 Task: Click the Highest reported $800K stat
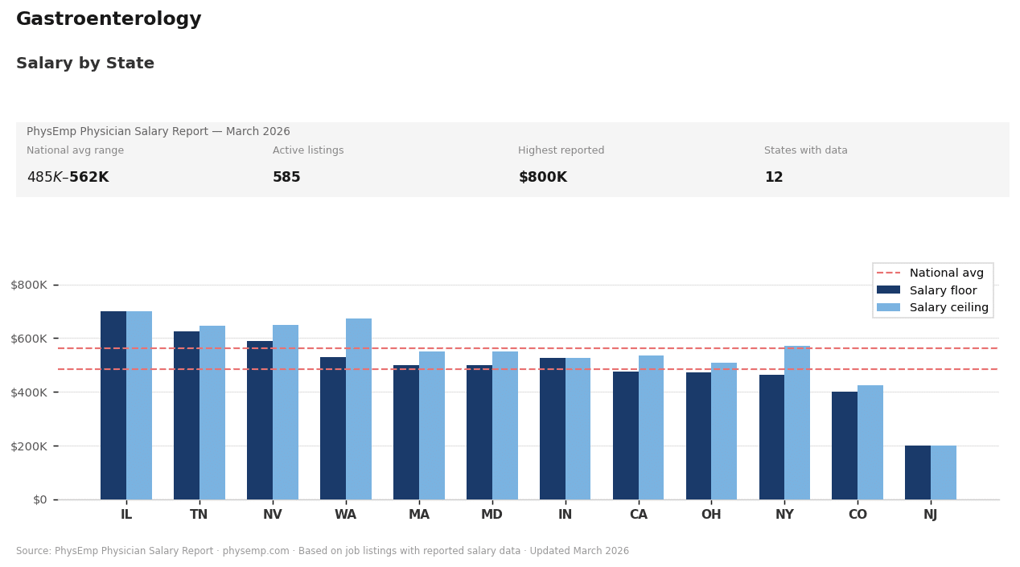(543, 177)
